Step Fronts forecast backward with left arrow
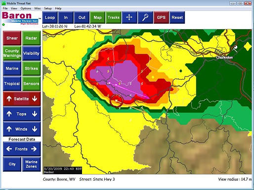Viewport: 254px width, 190px height. pos(9,149)
